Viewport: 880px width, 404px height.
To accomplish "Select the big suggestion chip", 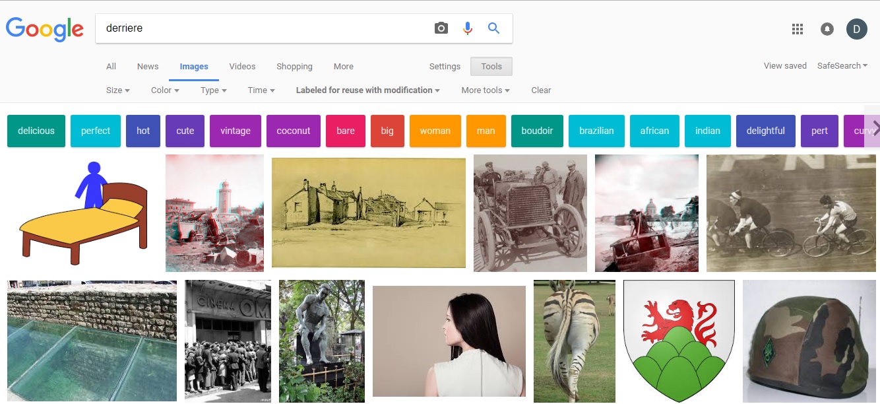I will [x=387, y=131].
